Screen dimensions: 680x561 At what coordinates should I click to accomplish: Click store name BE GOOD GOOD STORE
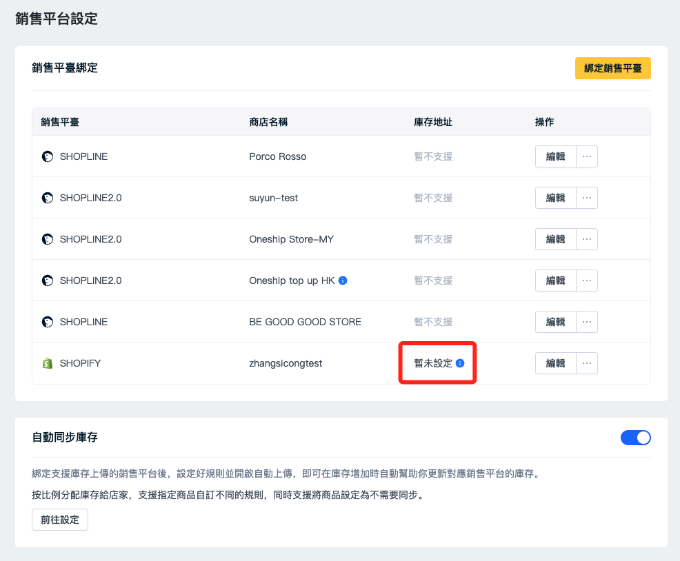click(x=305, y=322)
